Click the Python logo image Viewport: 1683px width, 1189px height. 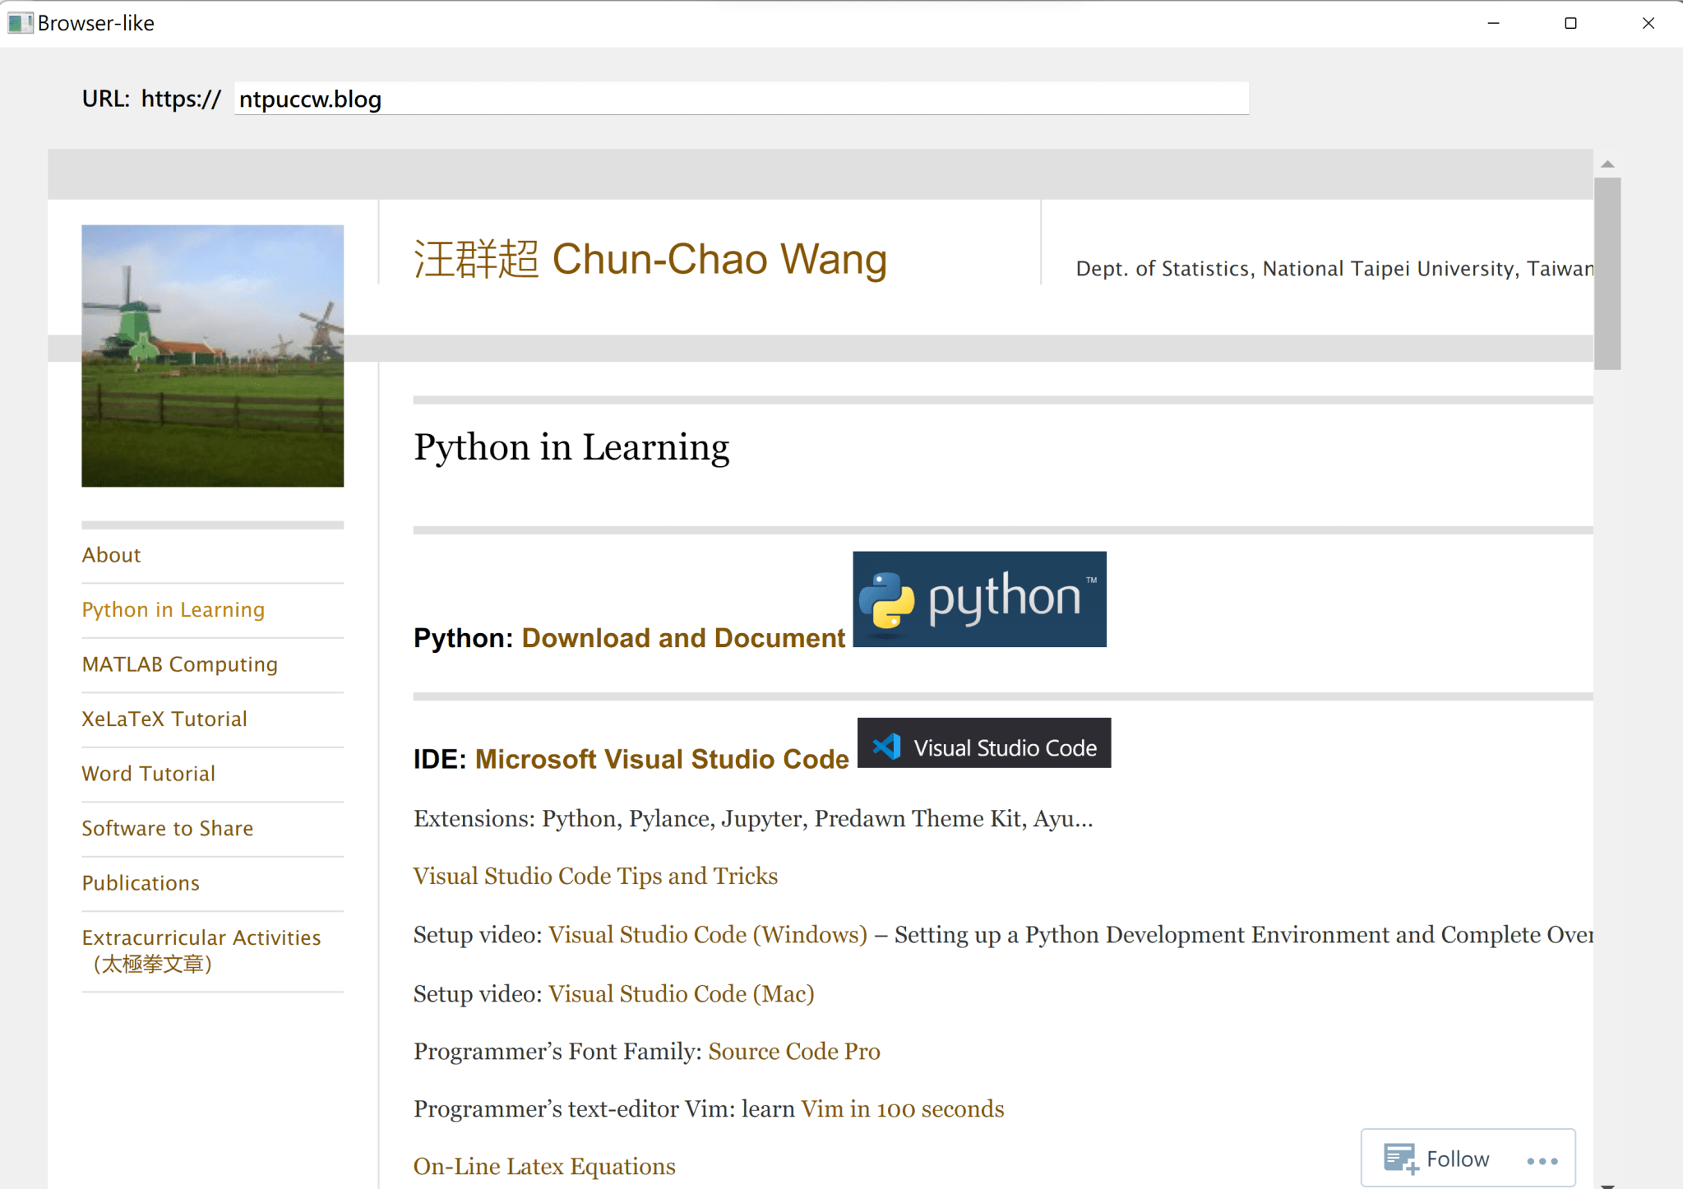click(978, 598)
